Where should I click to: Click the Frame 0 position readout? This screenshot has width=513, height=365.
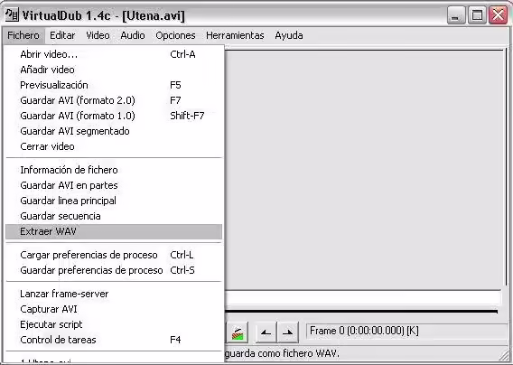tap(406, 331)
